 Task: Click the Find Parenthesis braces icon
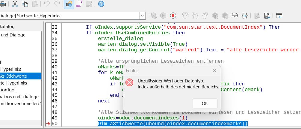pyautogui.click(x=245, y=16)
